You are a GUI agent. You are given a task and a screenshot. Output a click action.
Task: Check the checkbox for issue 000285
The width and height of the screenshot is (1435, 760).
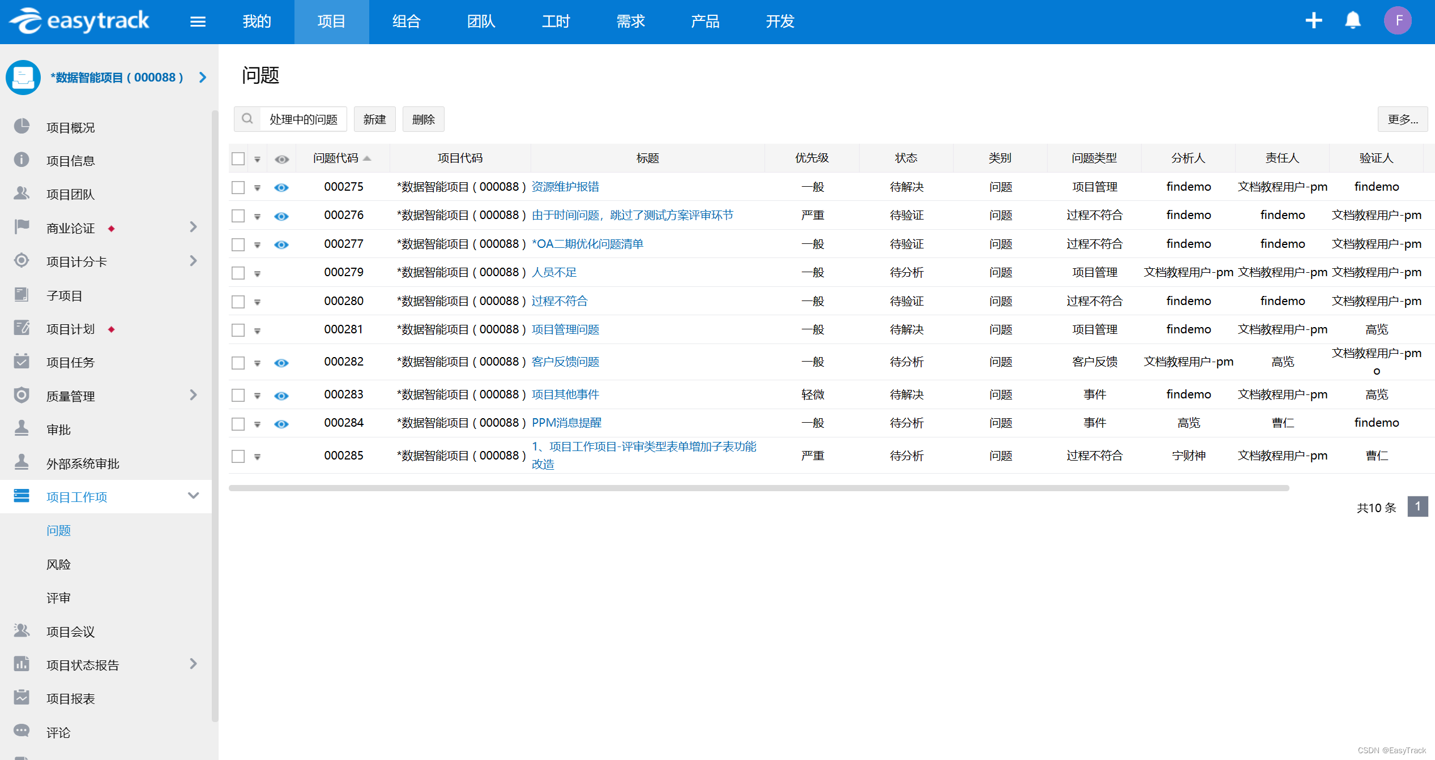click(238, 456)
